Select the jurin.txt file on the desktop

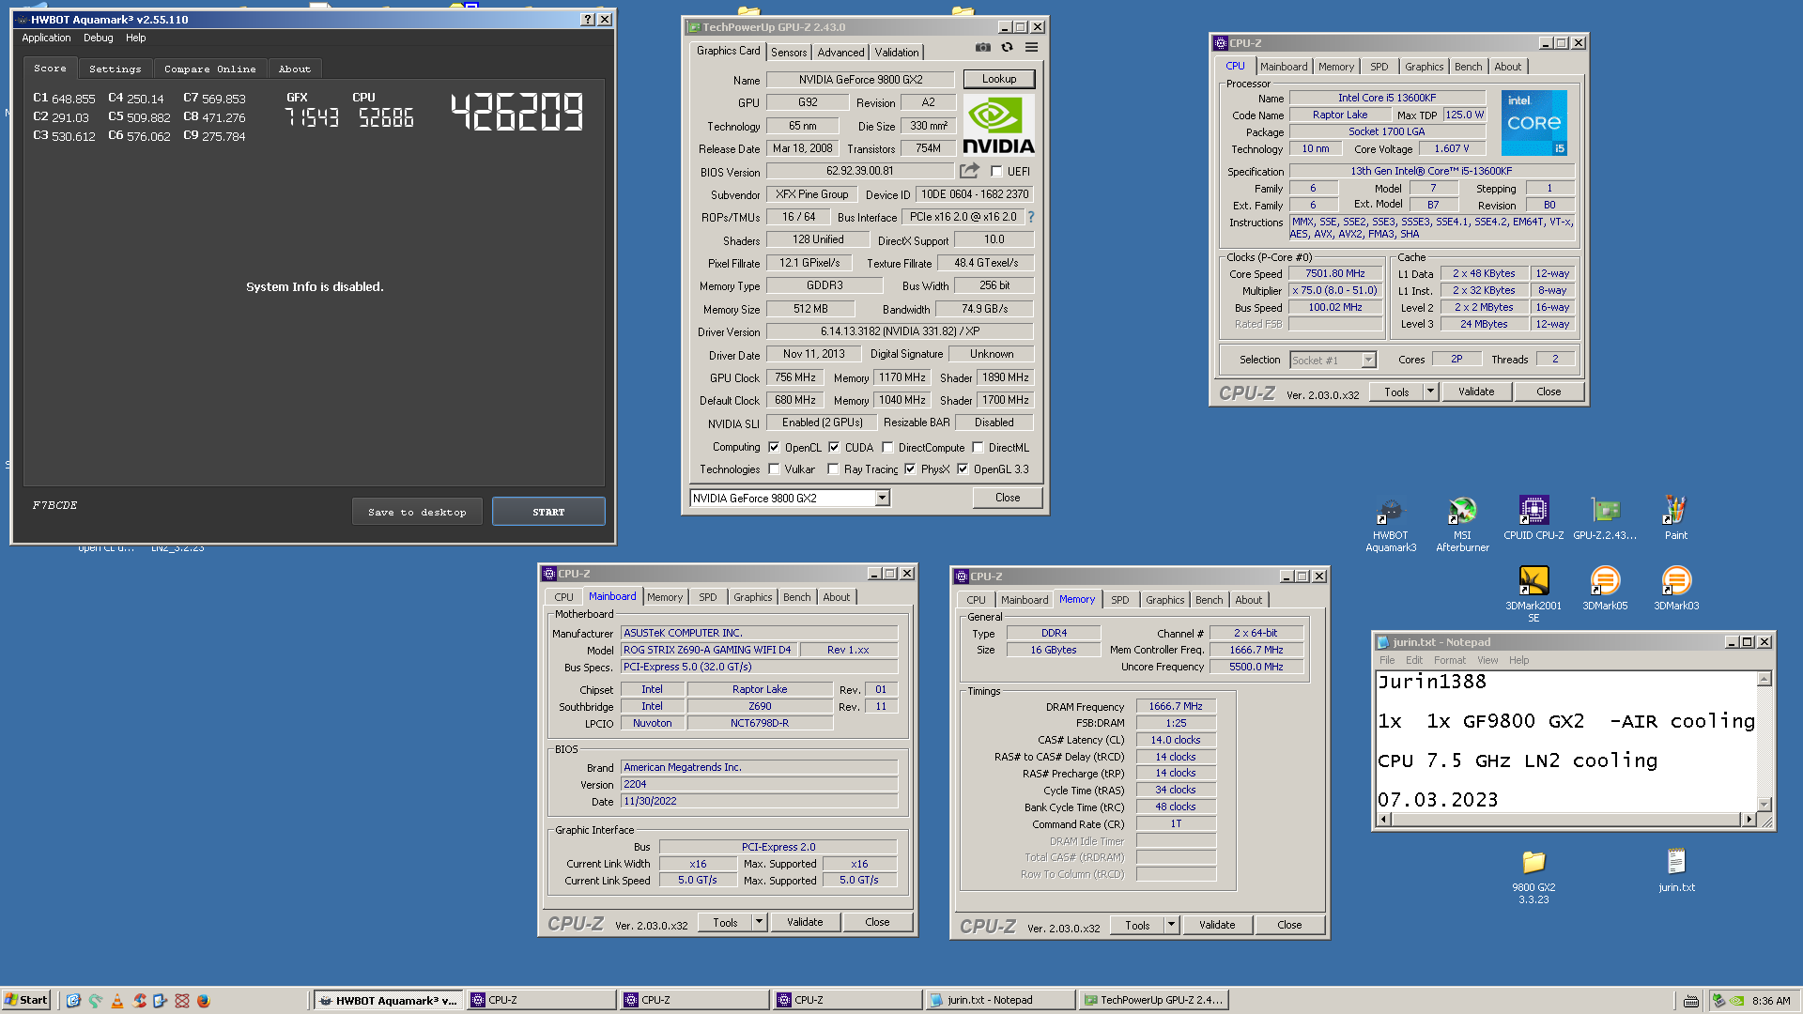point(1676,870)
